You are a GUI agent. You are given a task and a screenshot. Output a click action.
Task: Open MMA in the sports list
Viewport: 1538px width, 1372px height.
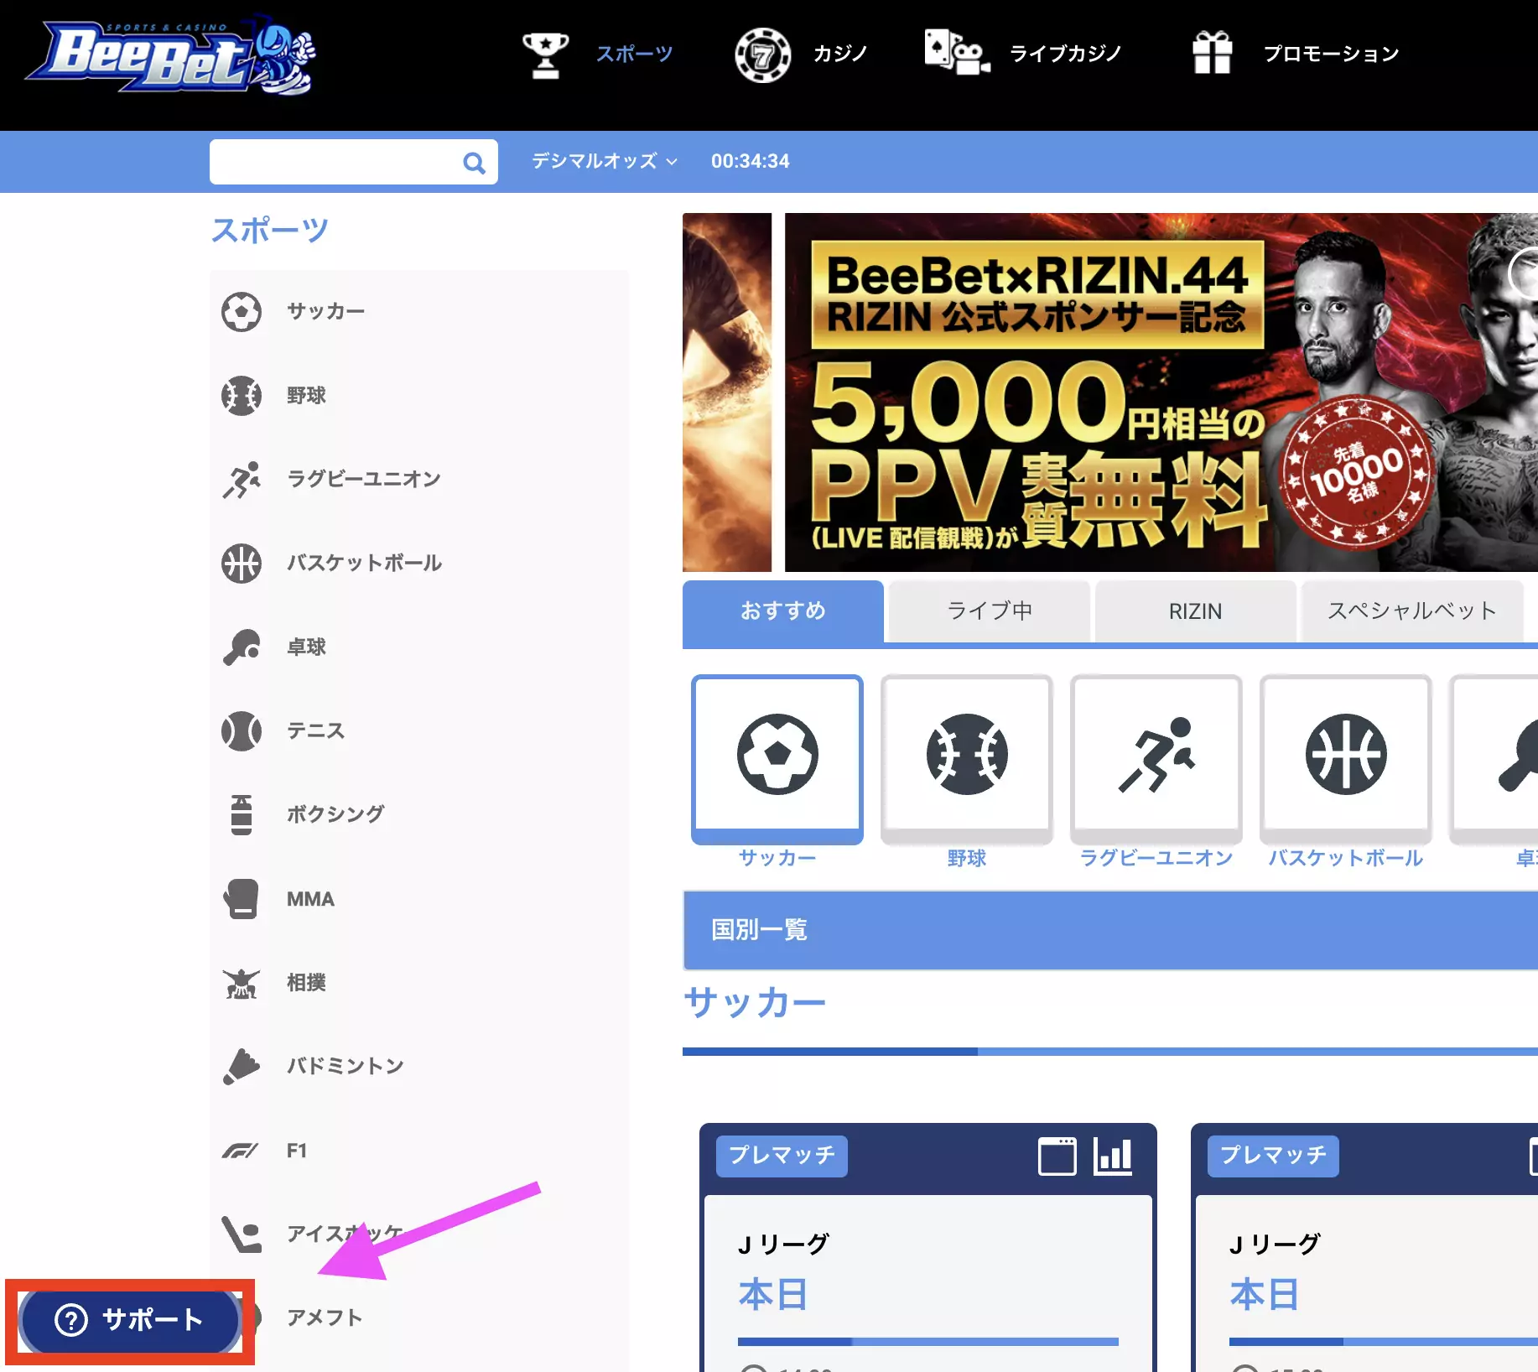pos(310,899)
